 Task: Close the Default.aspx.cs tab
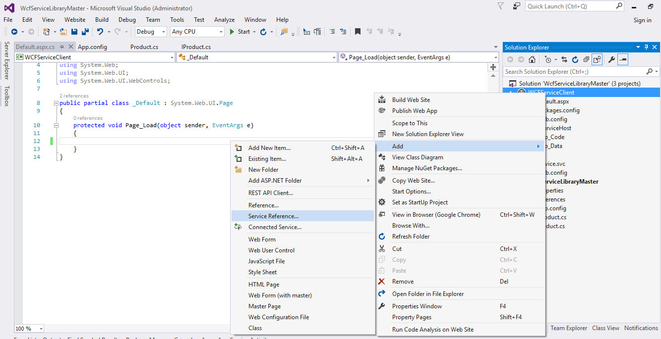(71, 47)
